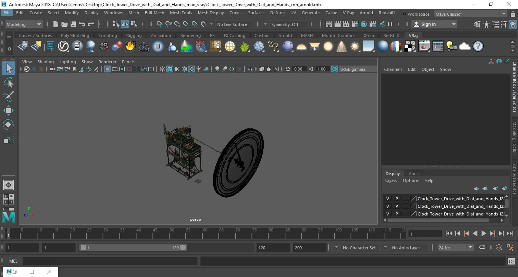518x277 pixels.
Task: Activate the Rotate tool
Action: click(9, 124)
